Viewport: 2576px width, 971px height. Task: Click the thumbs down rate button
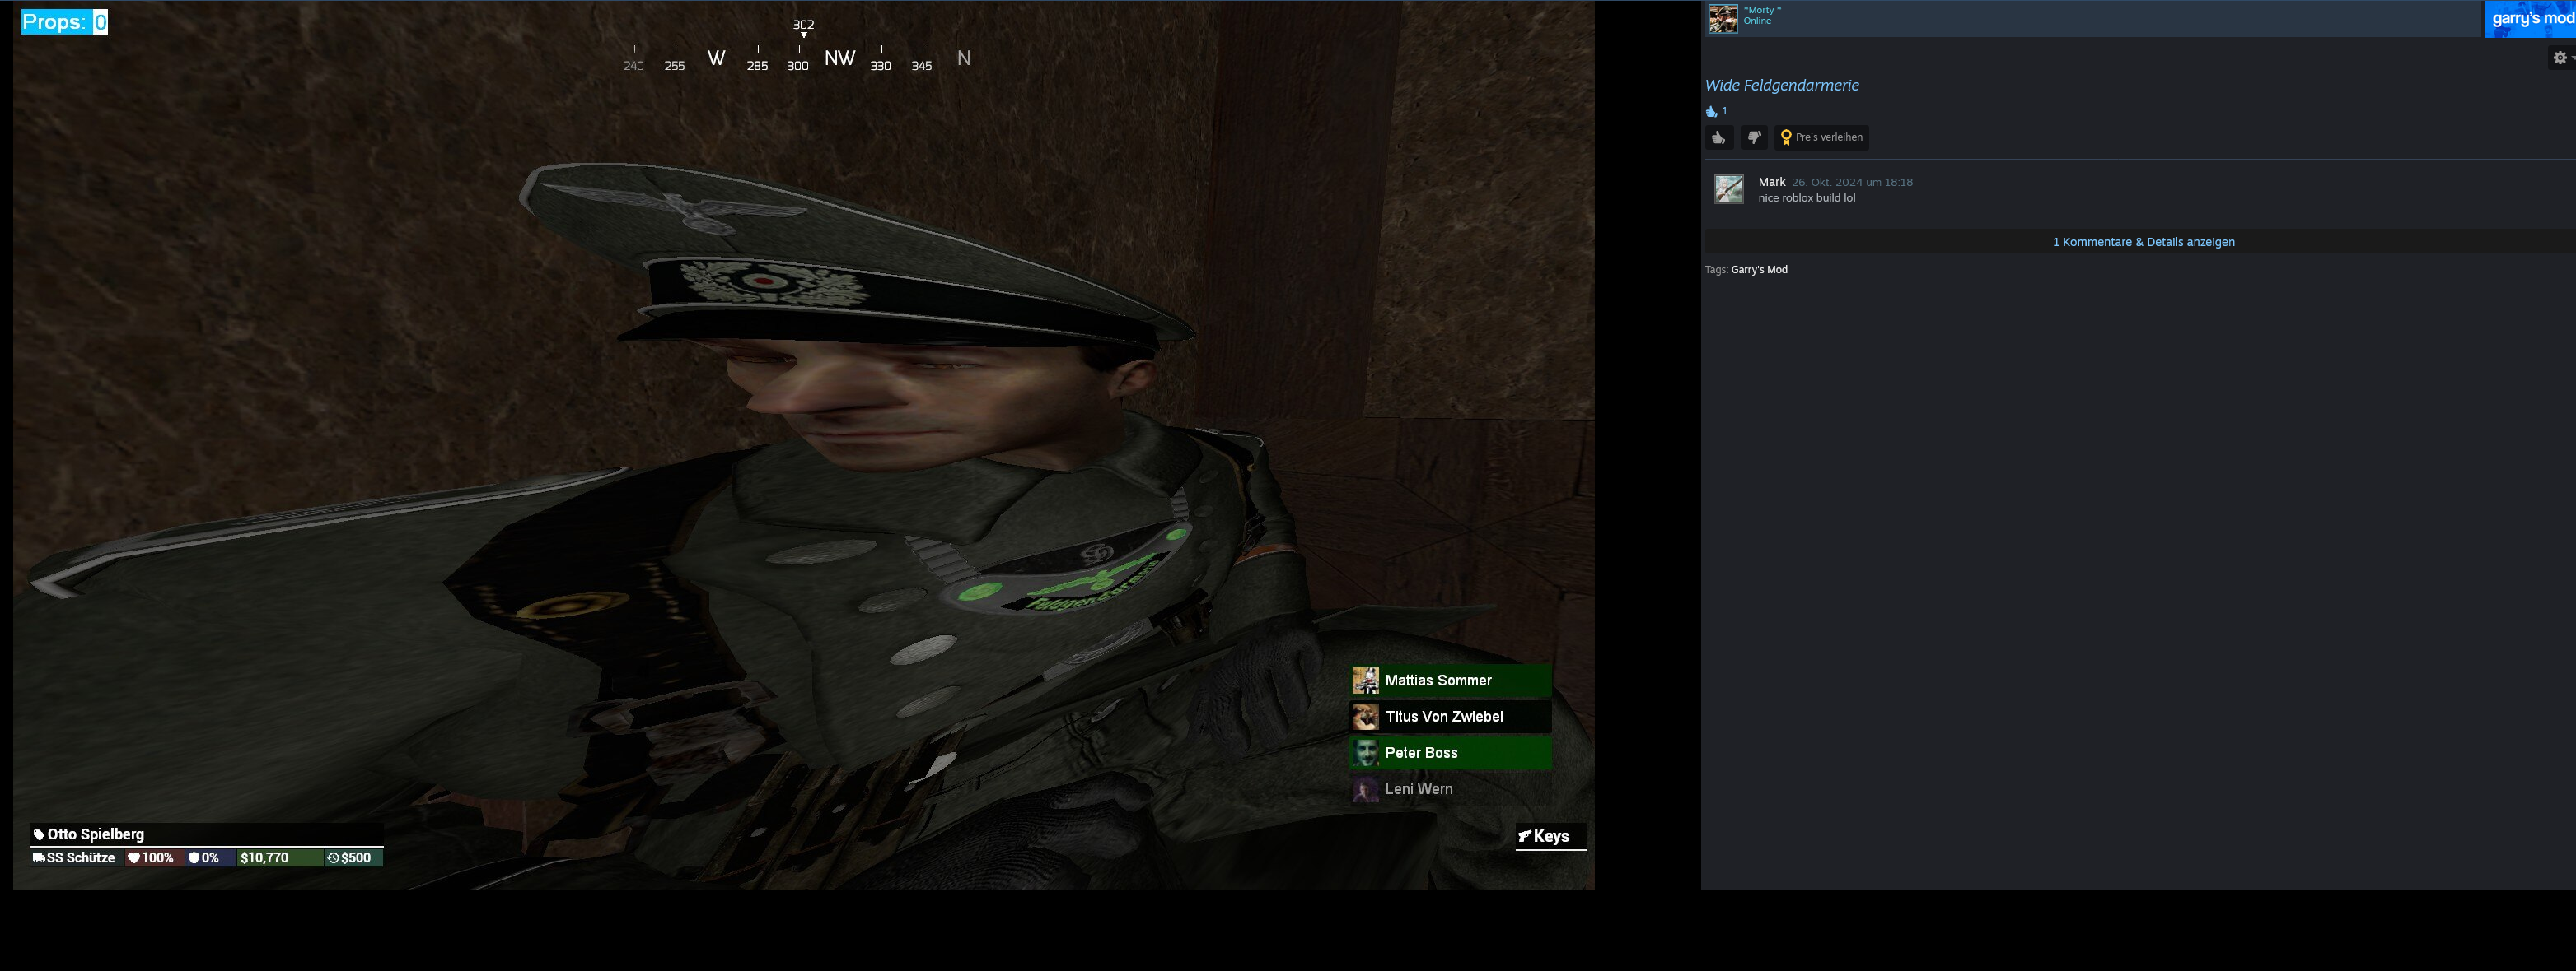1754,138
